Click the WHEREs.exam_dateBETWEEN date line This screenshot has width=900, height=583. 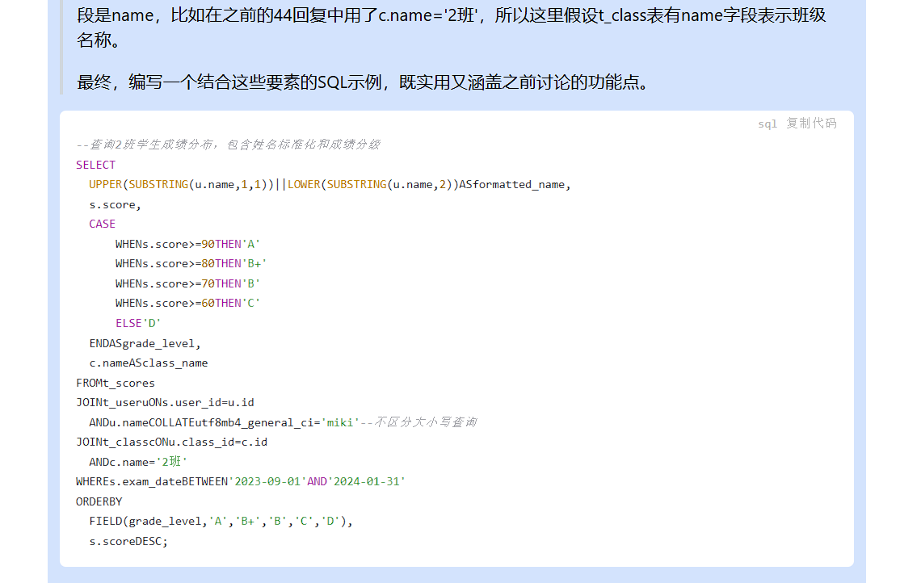(x=241, y=482)
